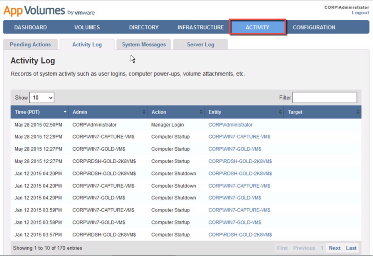Open the Configuration section

pos(314,27)
